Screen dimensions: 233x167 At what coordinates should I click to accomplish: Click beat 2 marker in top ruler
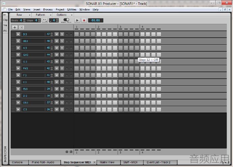pyautogui.click(x=98, y=27)
